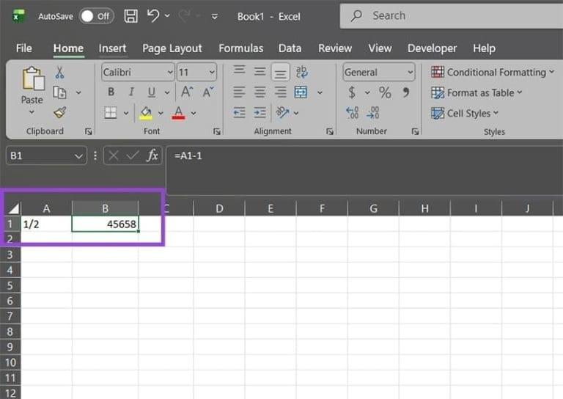
Task: Expand the General number format dropdown
Action: (x=410, y=73)
